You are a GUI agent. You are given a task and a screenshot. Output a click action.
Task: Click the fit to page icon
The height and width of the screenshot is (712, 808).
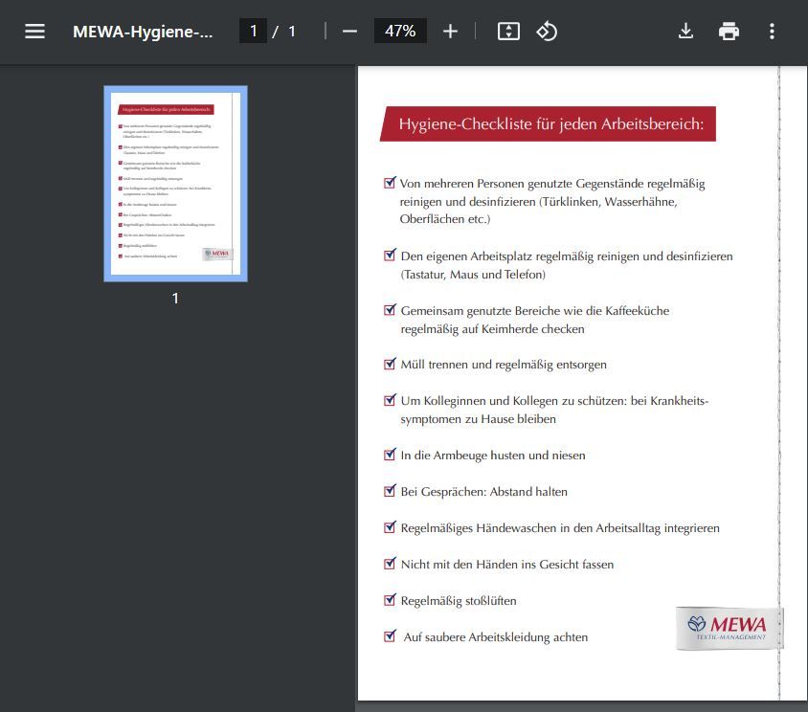(508, 31)
